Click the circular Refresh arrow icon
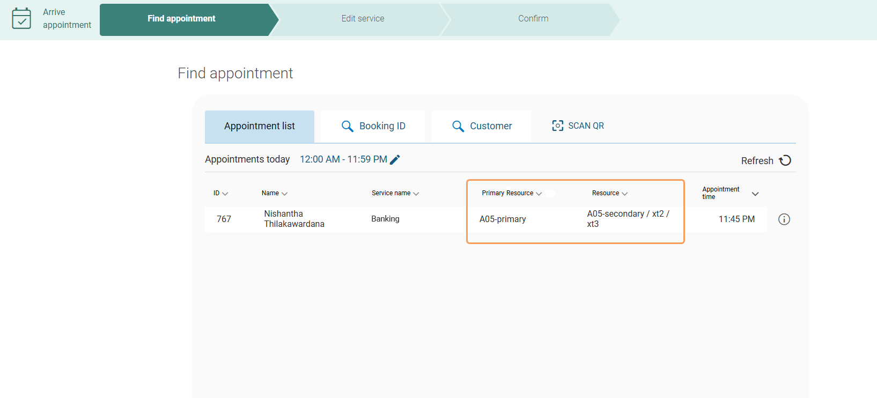 (785, 160)
